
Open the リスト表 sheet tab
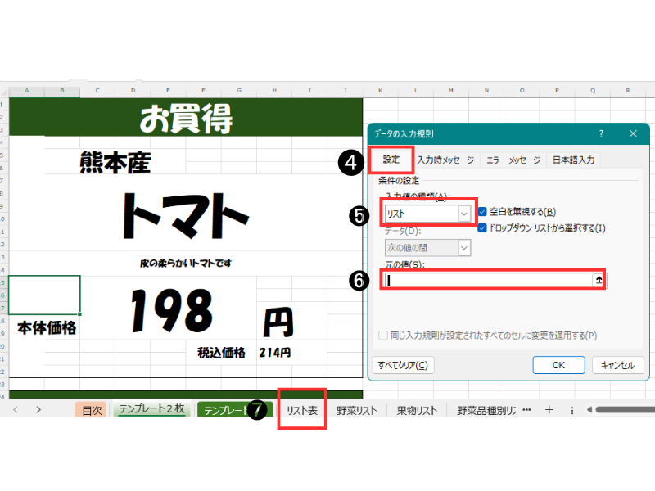(x=301, y=411)
